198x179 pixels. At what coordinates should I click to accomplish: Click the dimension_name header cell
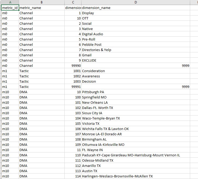coord(136,8)
